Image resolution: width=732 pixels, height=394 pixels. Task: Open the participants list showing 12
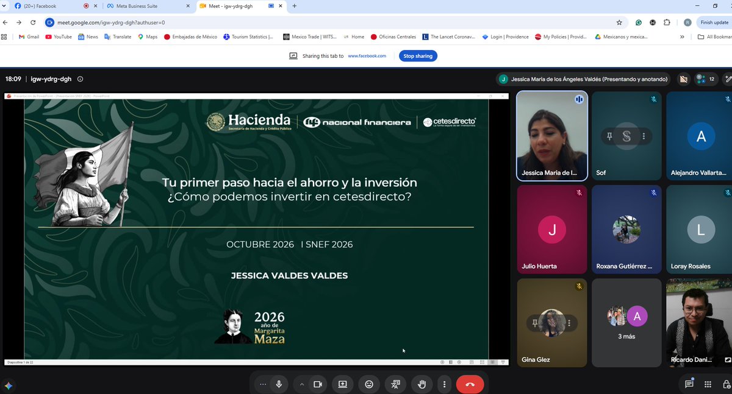(706, 79)
